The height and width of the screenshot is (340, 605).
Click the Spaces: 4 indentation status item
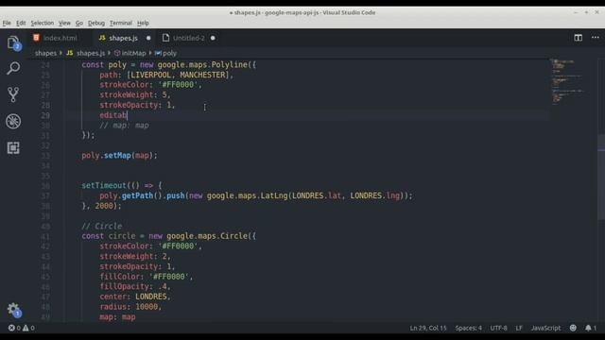pos(469,328)
